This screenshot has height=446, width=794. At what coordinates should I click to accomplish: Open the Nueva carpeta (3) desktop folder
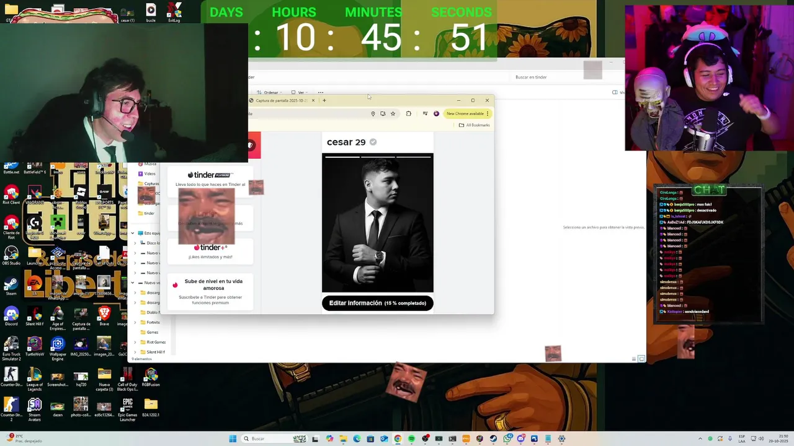click(x=104, y=379)
